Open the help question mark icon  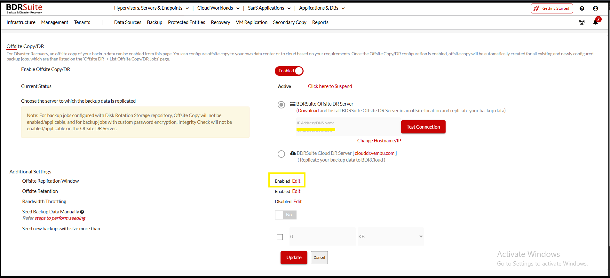click(x=582, y=9)
